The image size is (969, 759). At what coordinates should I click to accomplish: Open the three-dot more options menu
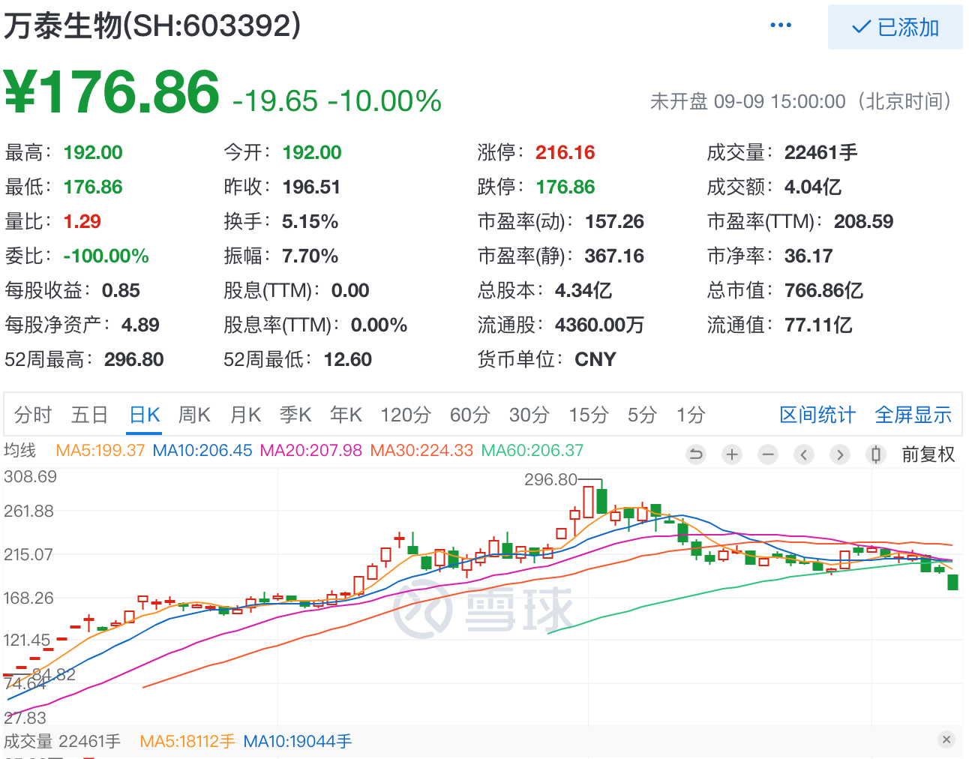[781, 25]
